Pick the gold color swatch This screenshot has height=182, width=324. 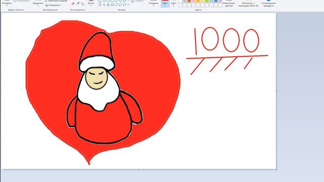click(x=198, y=1)
